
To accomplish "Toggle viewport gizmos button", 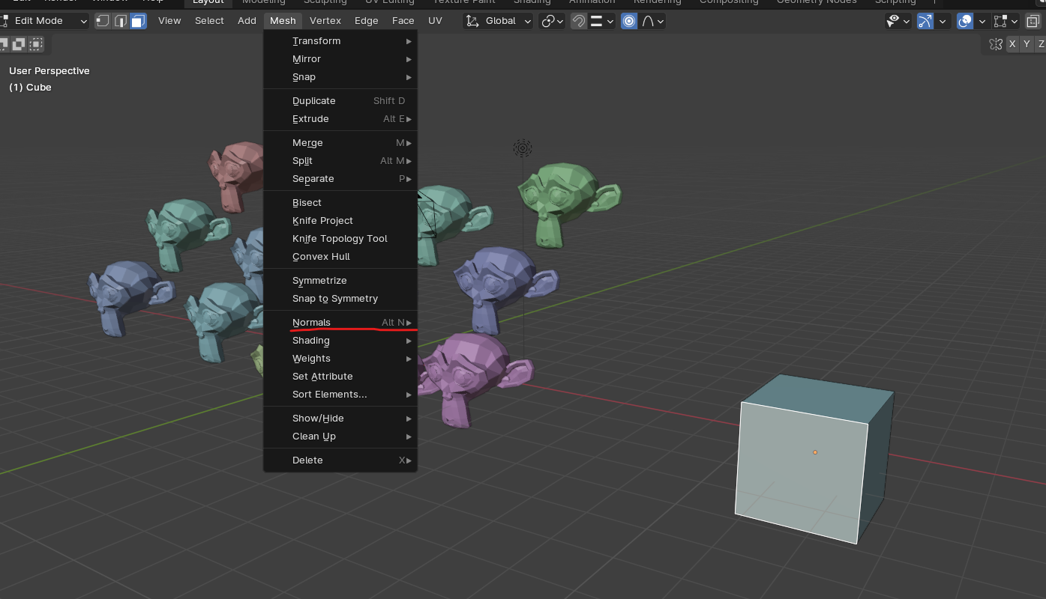I will pos(925,21).
